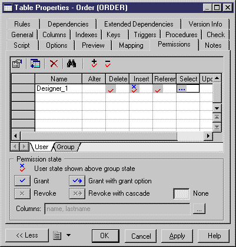
Task: Click the minus checkmark revoke-all icon
Action: click(x=108, y=64)
